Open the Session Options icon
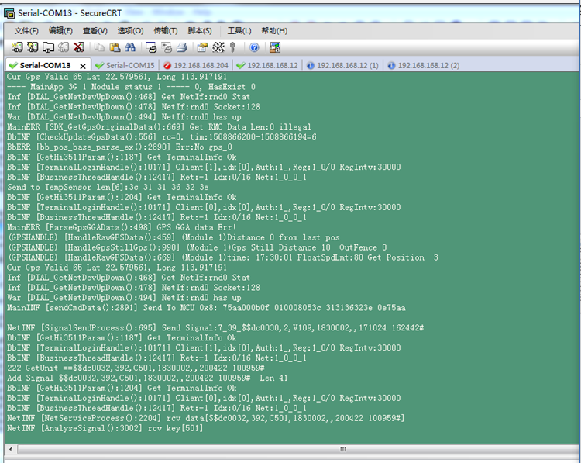 (202, 47)
